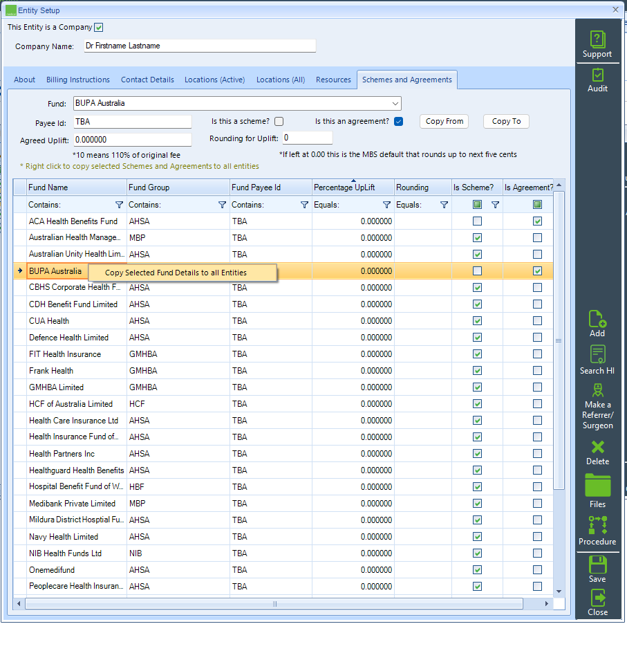The image size is (627, 651).
Task: Toggle 'Is this an agreement?' checkbox
Action: [398, 121]
